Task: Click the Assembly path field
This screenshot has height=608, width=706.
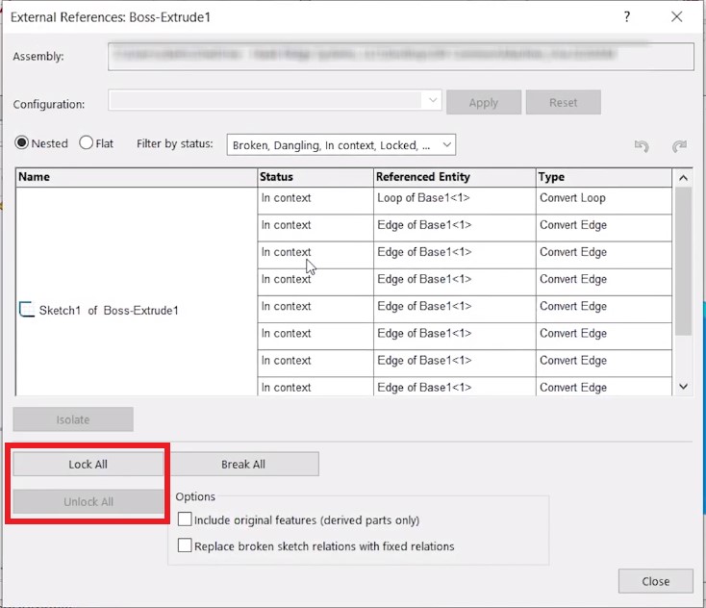Action: click(x=401, y=56)
